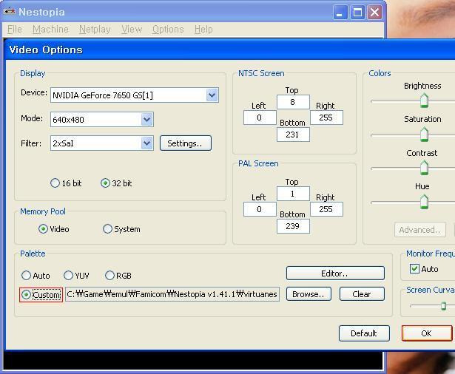Open the Machine menu
455x374 pixels.
pos(50,30)
